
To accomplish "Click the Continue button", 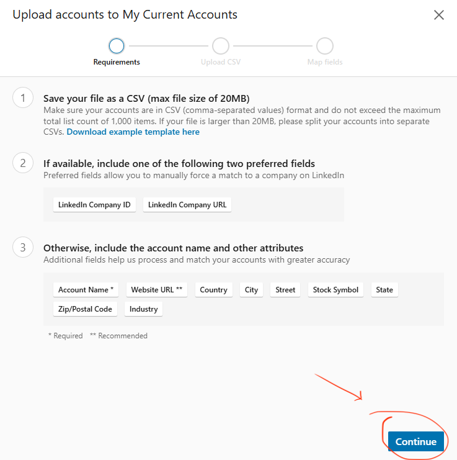I will (415, 441).
